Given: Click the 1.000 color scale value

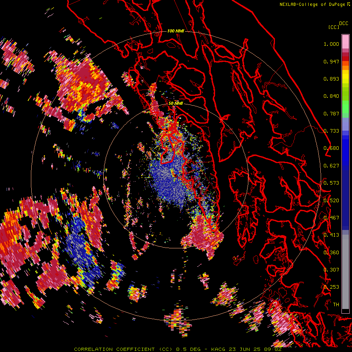Looking at the screenshot, I should point(331,44).
